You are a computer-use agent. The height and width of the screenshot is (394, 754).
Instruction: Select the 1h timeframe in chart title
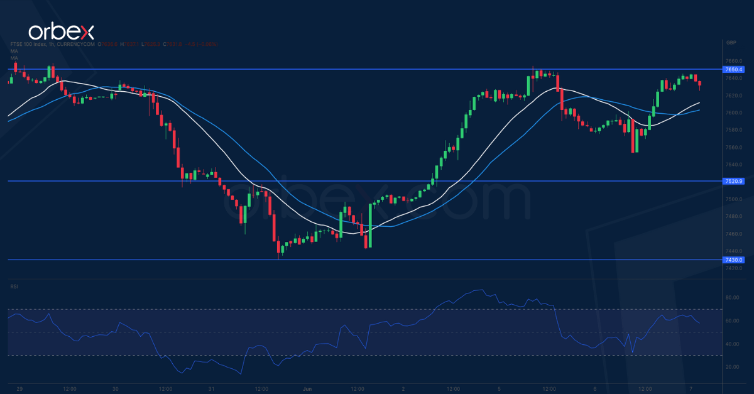pyautogui.click(x=51, y=44)
